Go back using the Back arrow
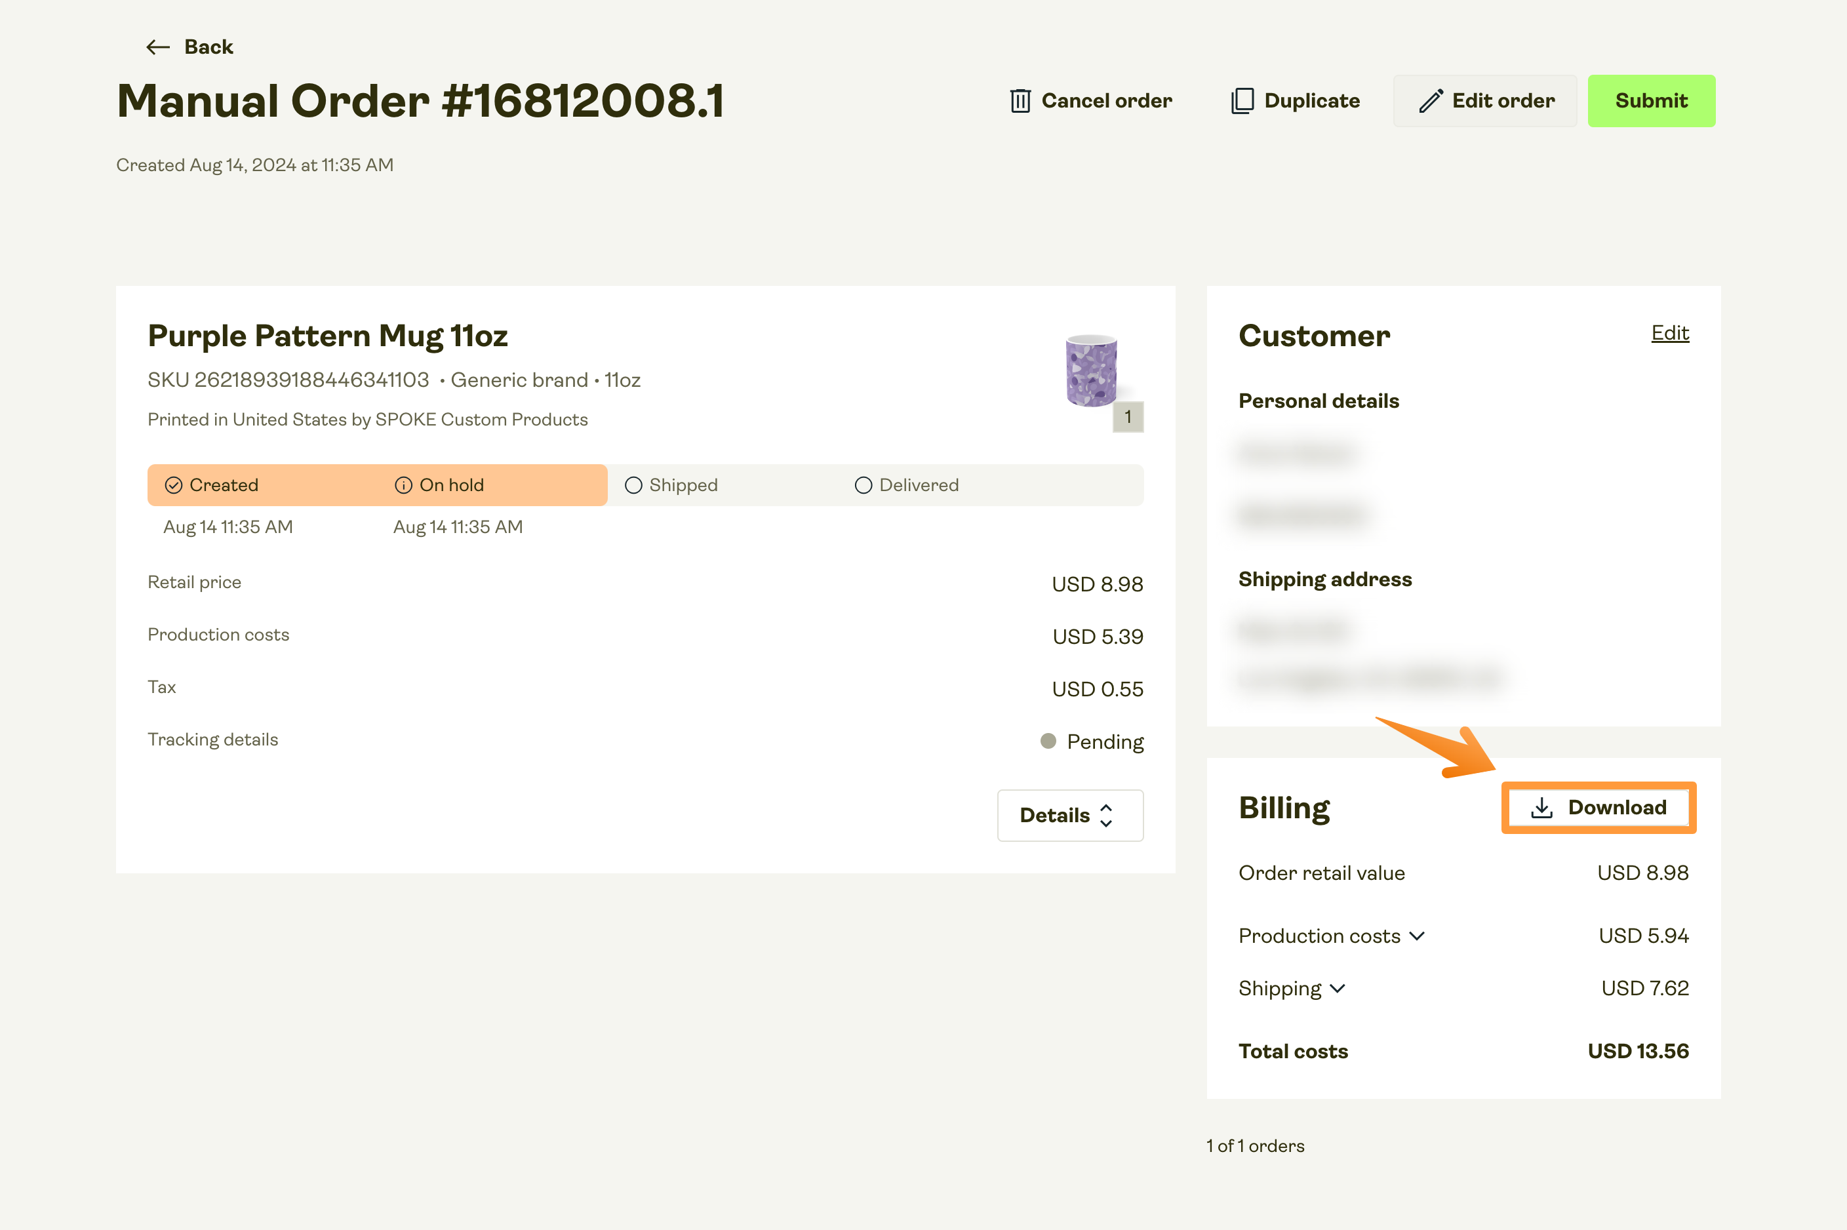Viewport: 1847px width, 1230px height. [157, 47]
